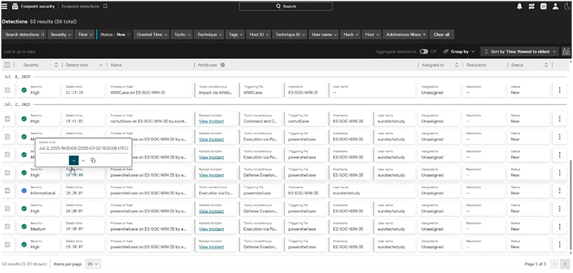Click the Add/remove filters button
The width and height of the screenshot is (573, 273).
[x=405, y=34]
